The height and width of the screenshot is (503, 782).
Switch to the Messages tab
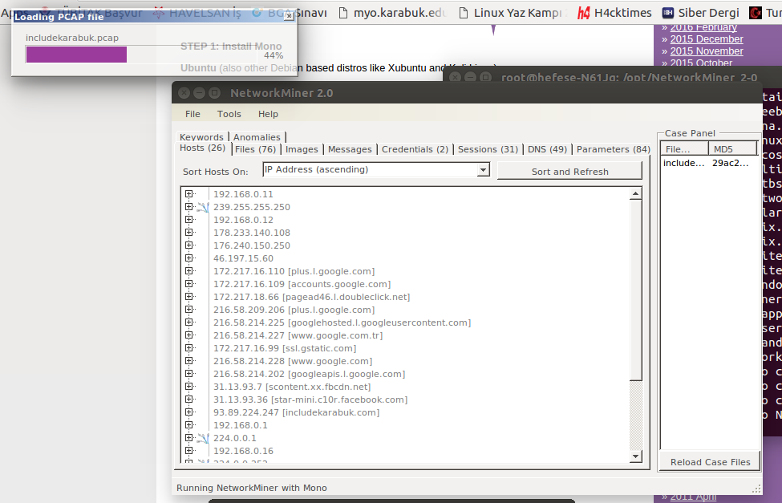[350, 149]
